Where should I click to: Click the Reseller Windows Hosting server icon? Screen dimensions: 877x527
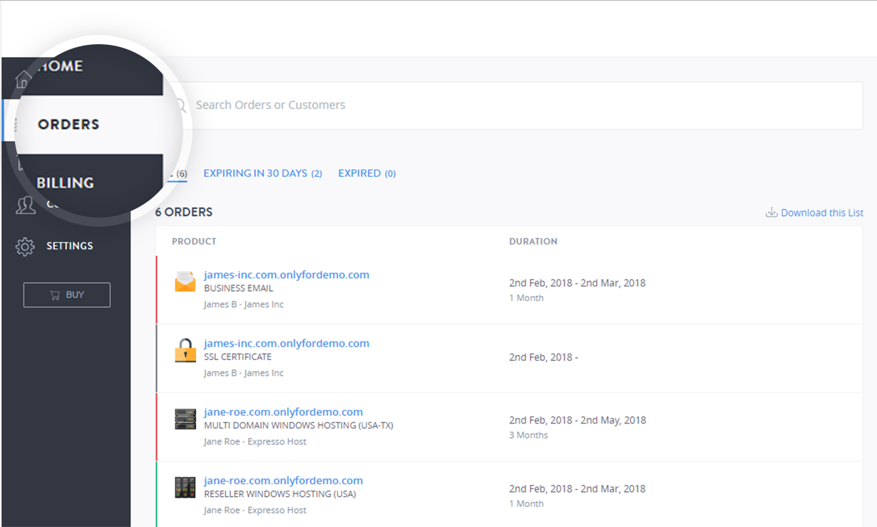tap(185, 487)
